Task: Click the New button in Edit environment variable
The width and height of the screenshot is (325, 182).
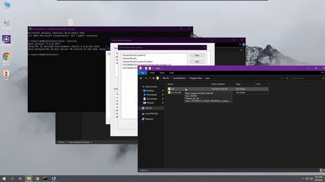Action: (197, 56)
